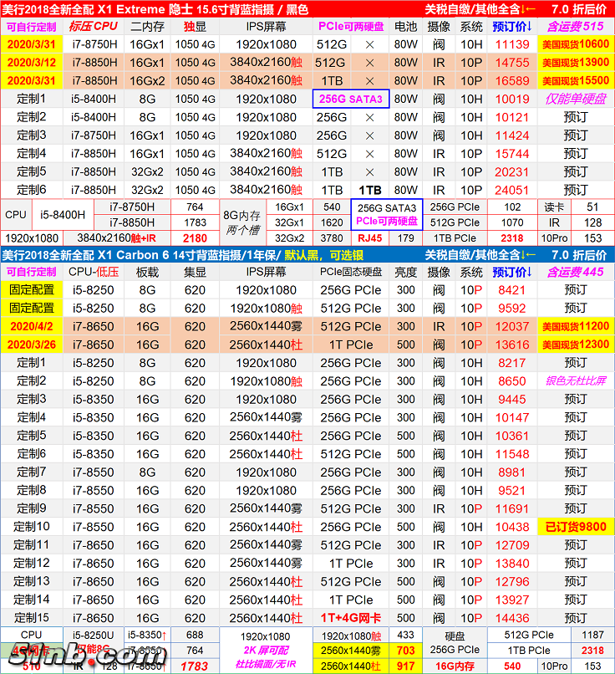Click the 美国现货15500 stock label
Screen dimensions: 615x674
[x=576, y=81]
